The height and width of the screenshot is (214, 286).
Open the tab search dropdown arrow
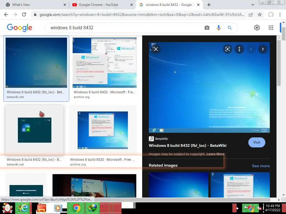252,5
